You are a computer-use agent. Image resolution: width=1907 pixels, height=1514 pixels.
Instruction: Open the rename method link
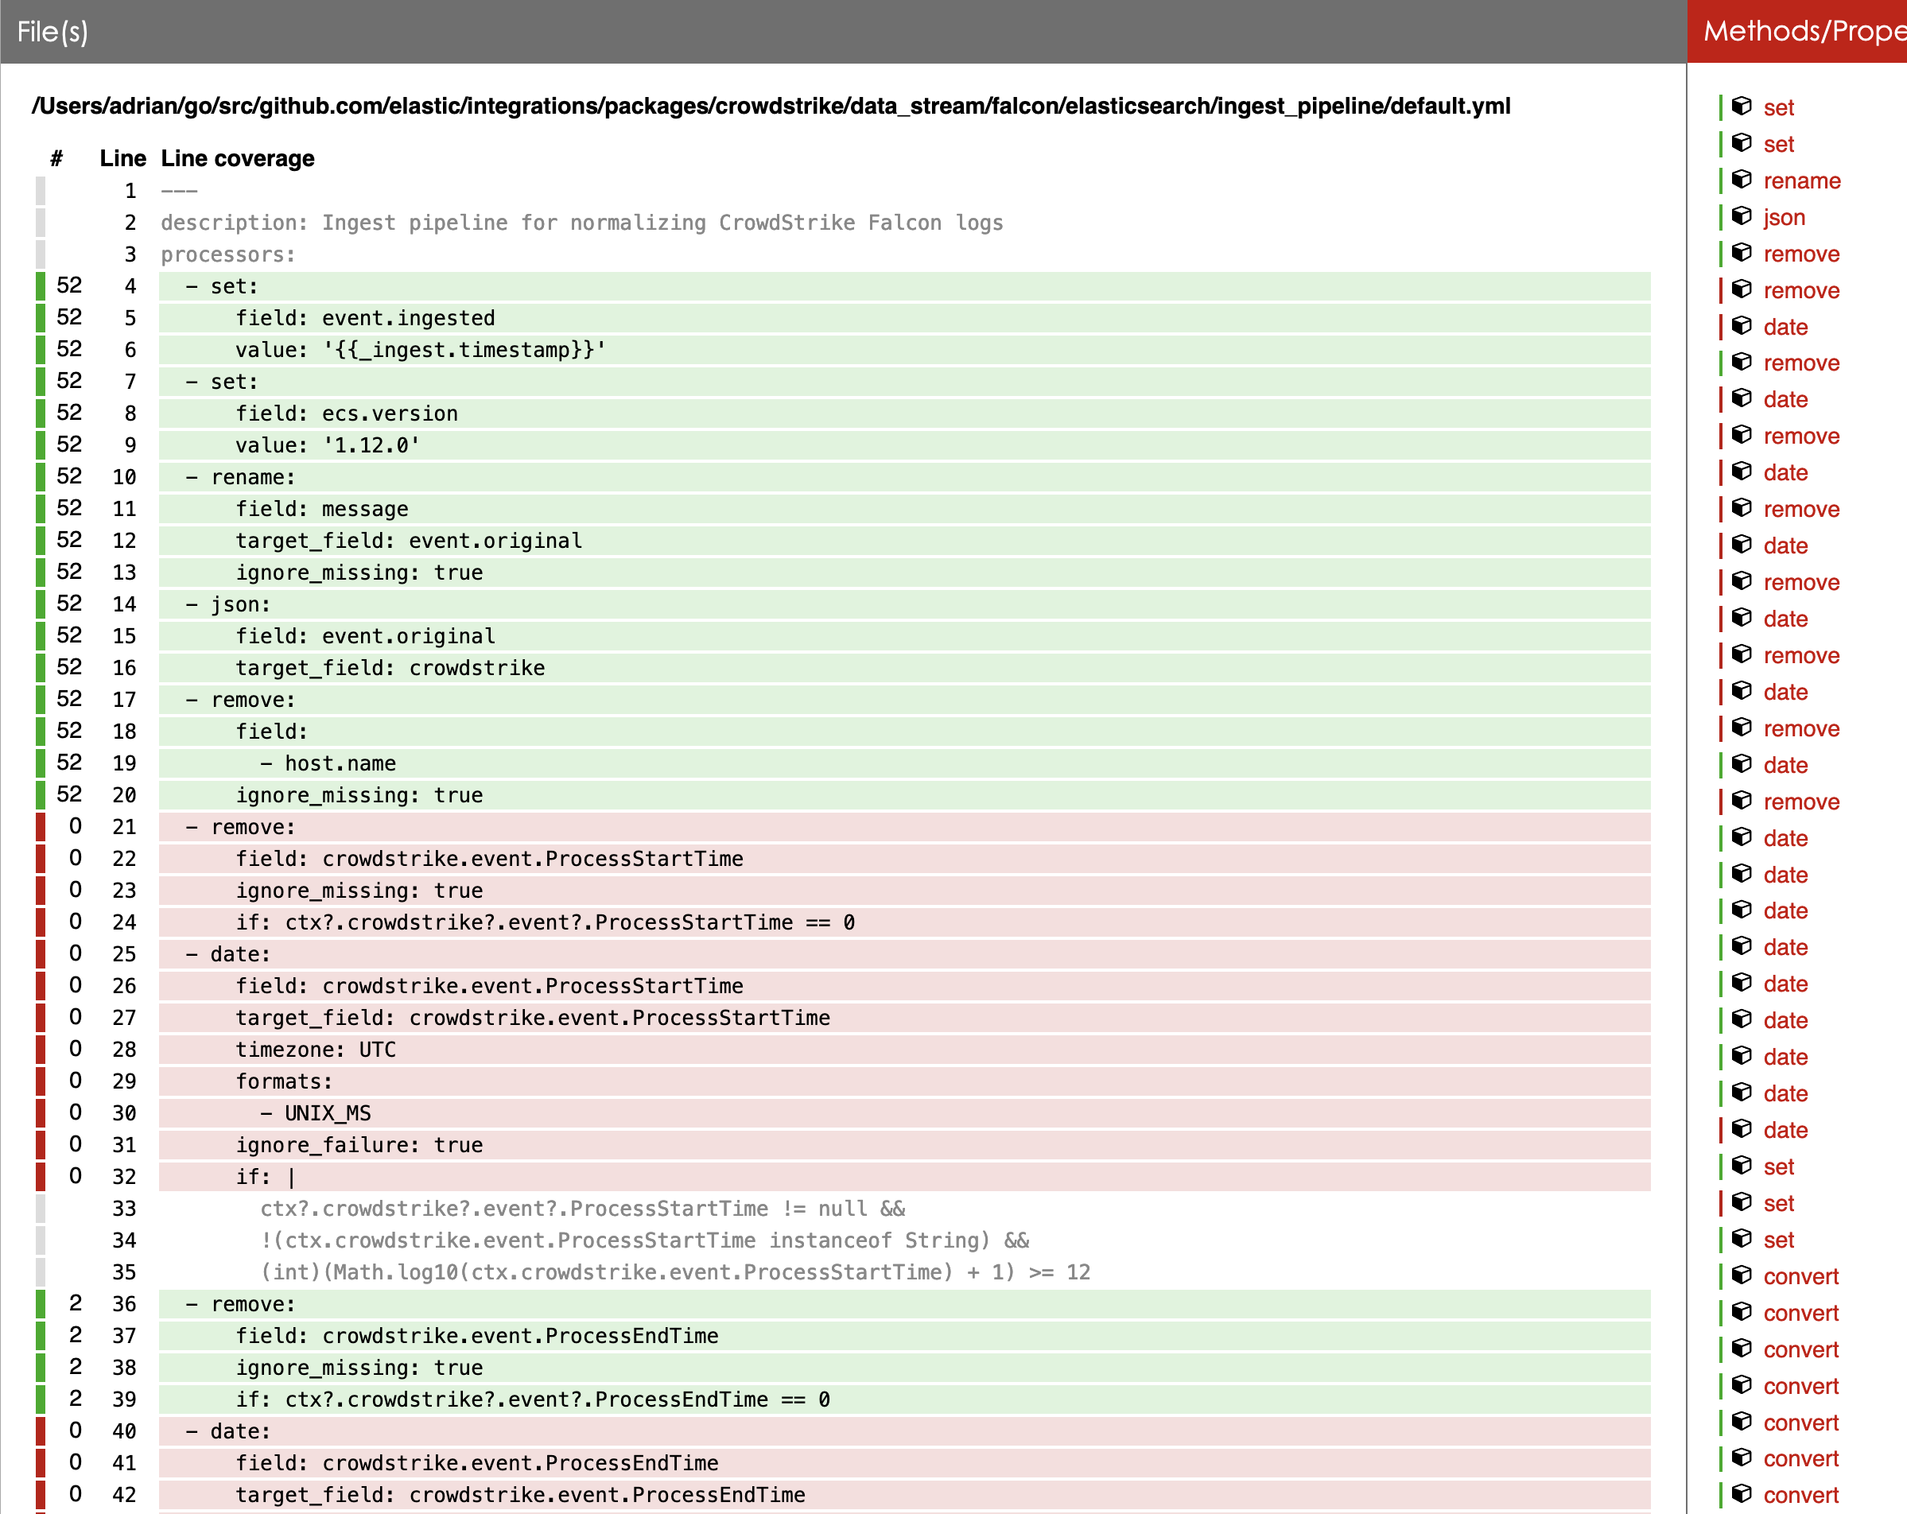click(x=1801, y=181)
